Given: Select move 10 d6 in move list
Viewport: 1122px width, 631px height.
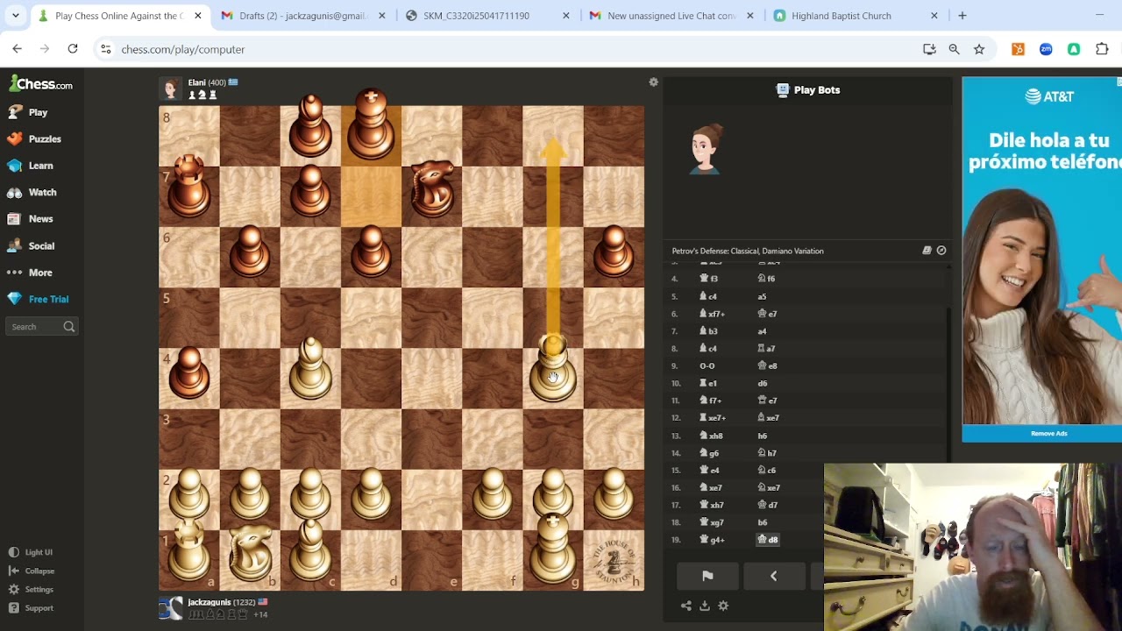Looking at the screenshot, I should point(763,383).
